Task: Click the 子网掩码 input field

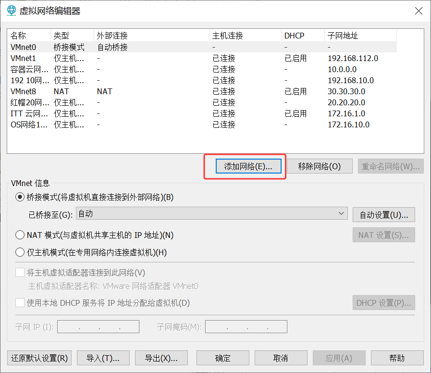Action: [x=246, y=326]
